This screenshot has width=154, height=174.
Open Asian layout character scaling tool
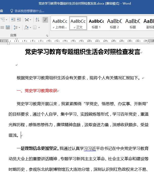pyautogui.click(x=27, y=20)
